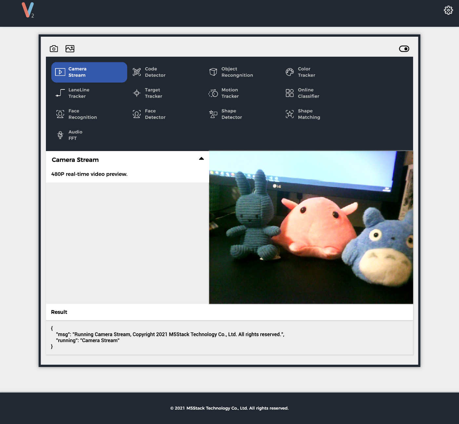
Task: Click the Audio FFT microphone icon
Action: [60, 135]
